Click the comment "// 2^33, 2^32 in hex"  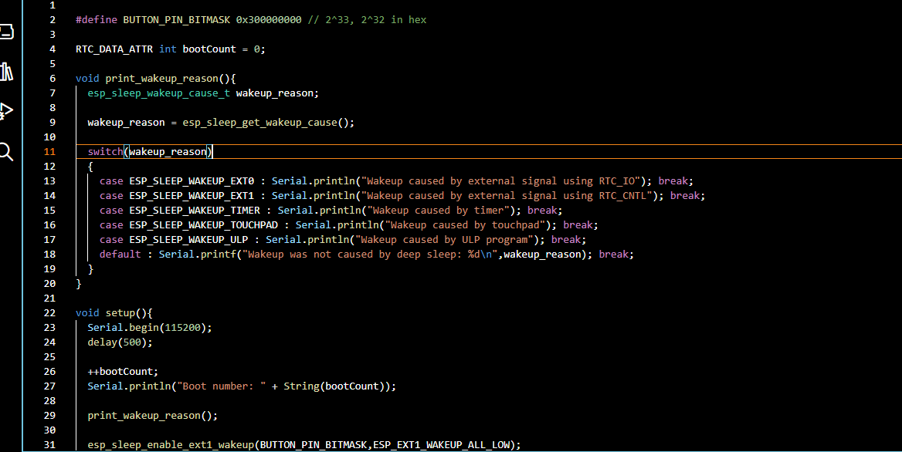(367, 20)
